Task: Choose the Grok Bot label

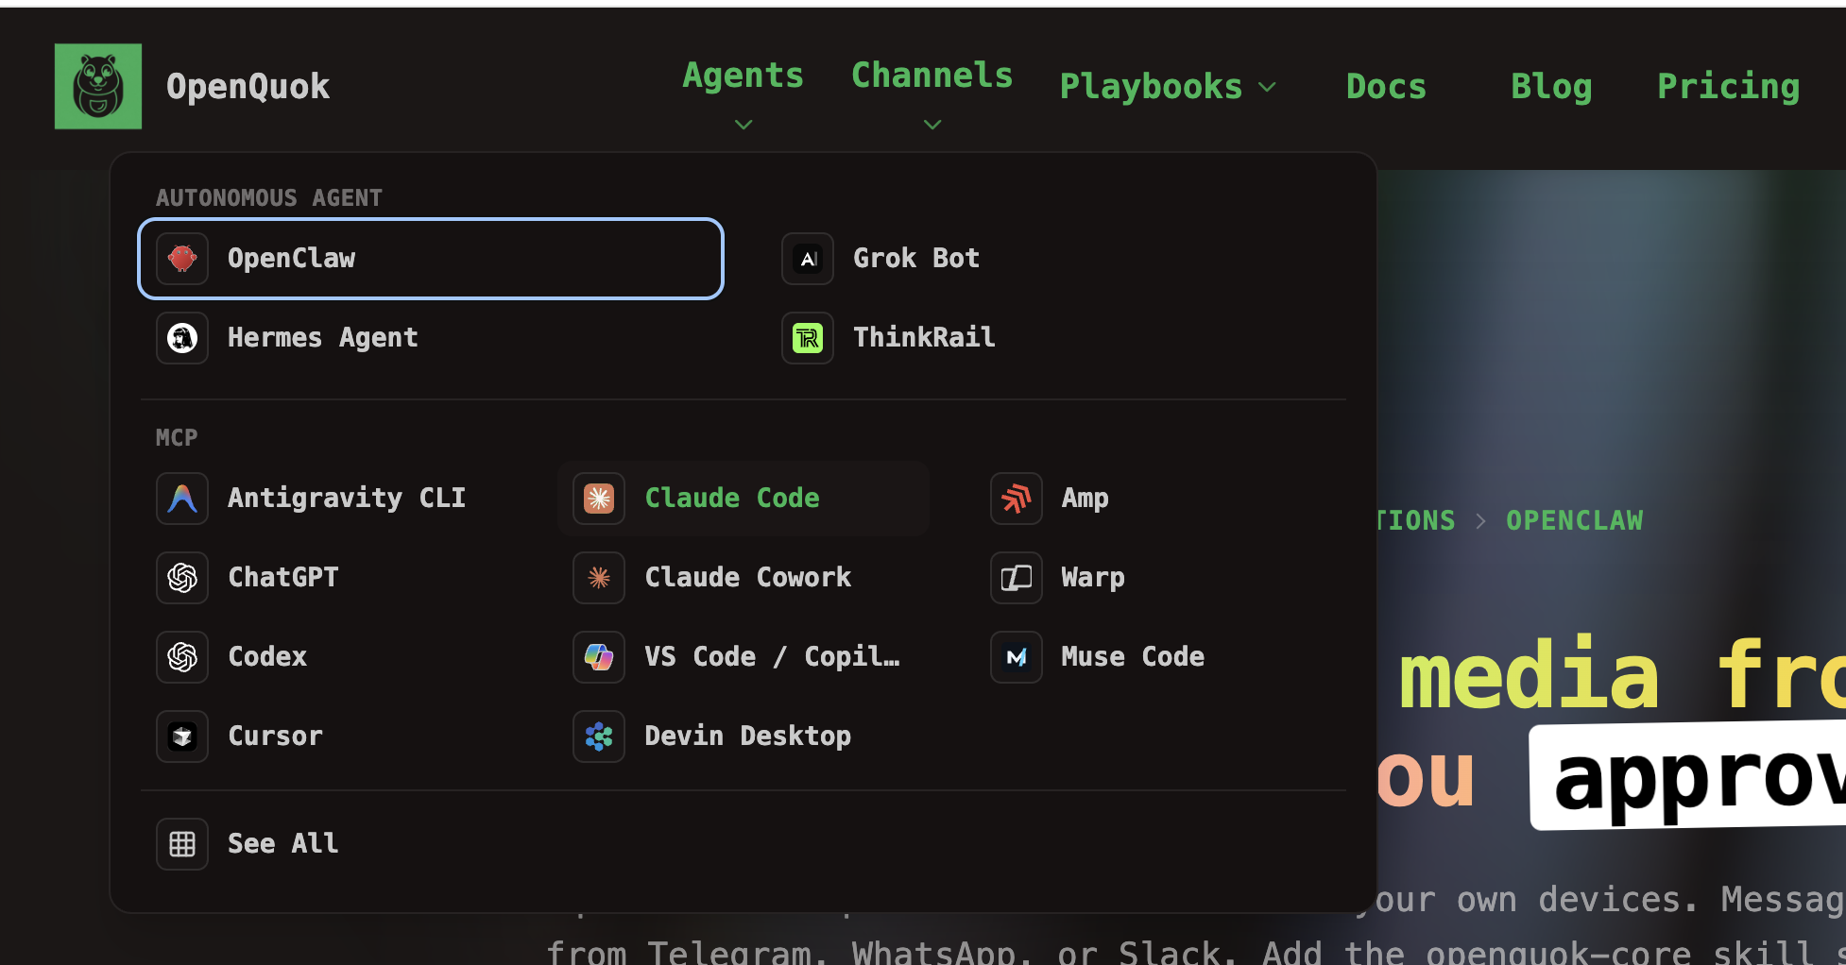Action: coord(916,259)
